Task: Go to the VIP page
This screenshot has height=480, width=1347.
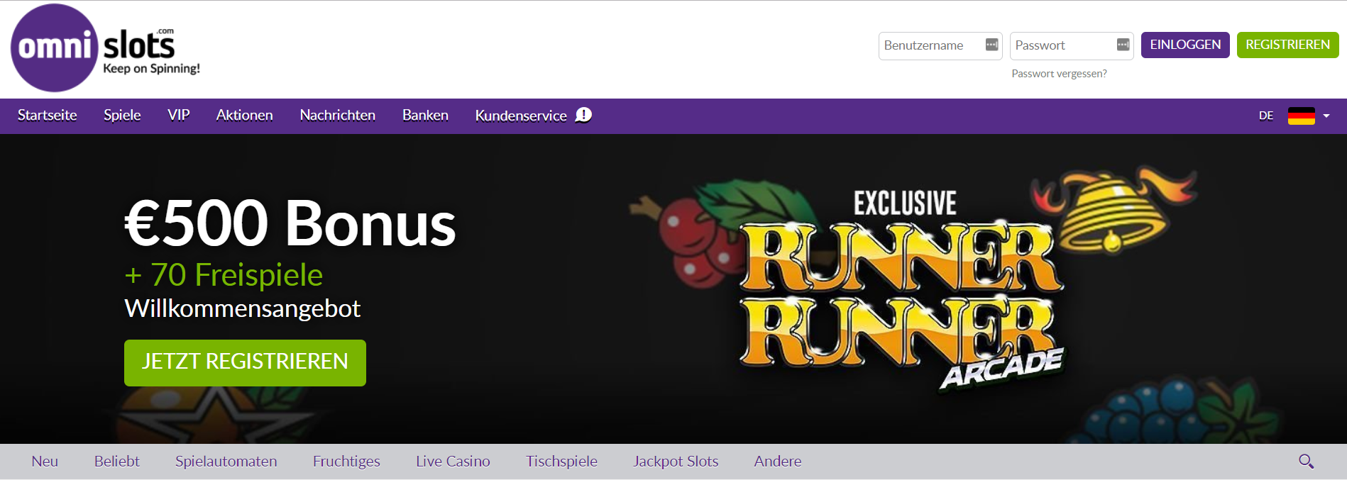Action: [179, 115]
